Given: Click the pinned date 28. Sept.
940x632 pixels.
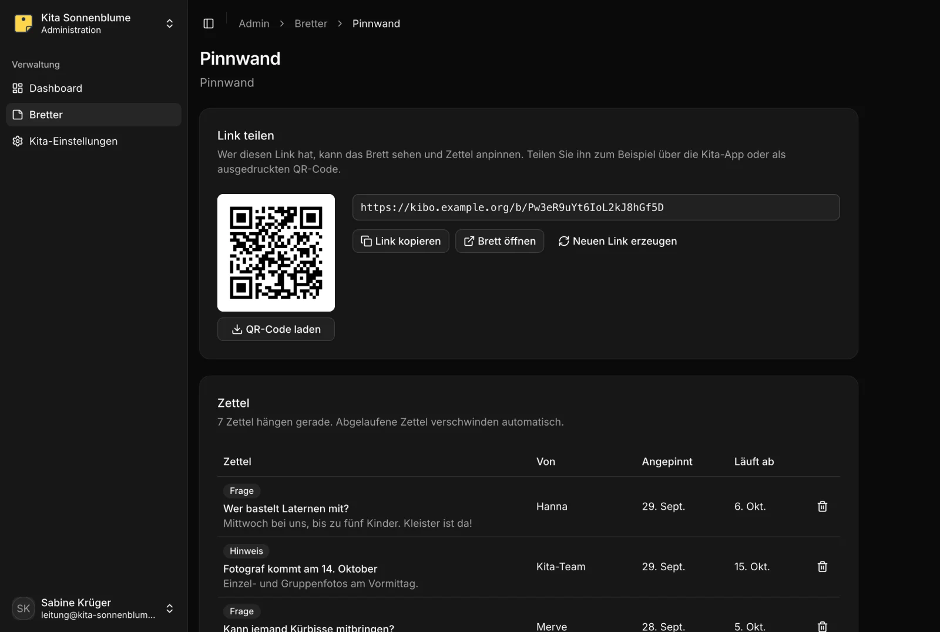Looking at the screenshot, I should 663,627.
